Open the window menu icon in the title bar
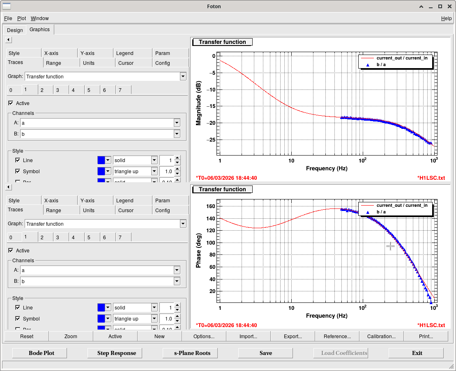This screenshot has width=456, height=371. (7, 6)
